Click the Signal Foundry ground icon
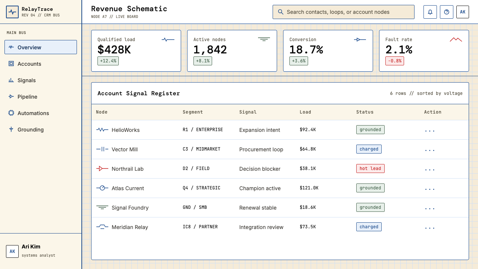Viewport: 478px width, 269px height. coord(102,207)
